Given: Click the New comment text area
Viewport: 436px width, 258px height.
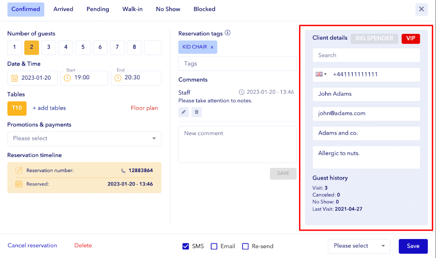Looking at the screenshot, I should click(x=237, y=144).
